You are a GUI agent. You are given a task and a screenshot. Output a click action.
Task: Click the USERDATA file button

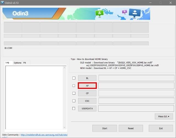click(87, 109)
